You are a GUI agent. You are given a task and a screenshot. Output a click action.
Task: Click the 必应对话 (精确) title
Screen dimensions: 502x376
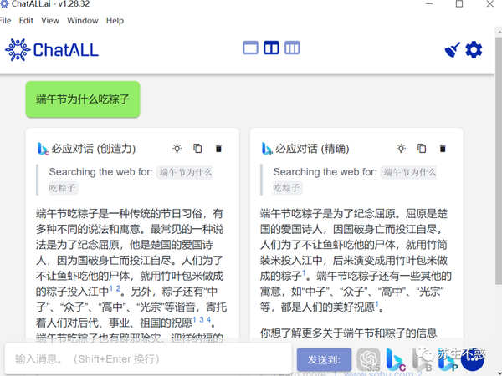coord(312,149)
